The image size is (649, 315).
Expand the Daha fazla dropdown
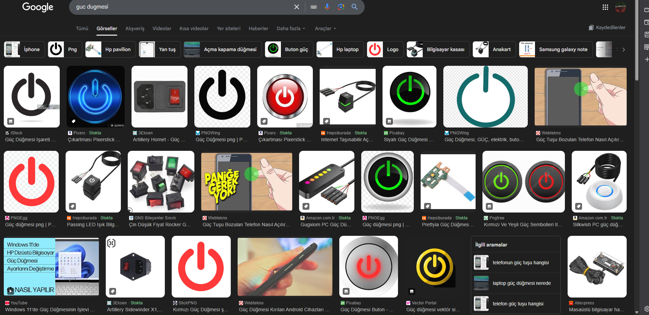click(x=291, y=28)
